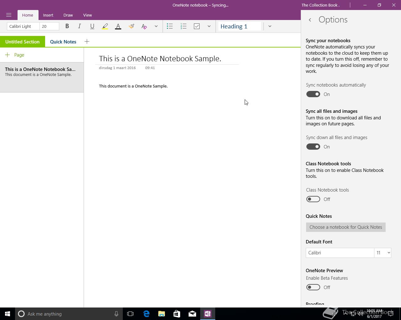Viewport: 401px width, 320px height.
Task: Add a new Page
Action: tap(15, 55)
